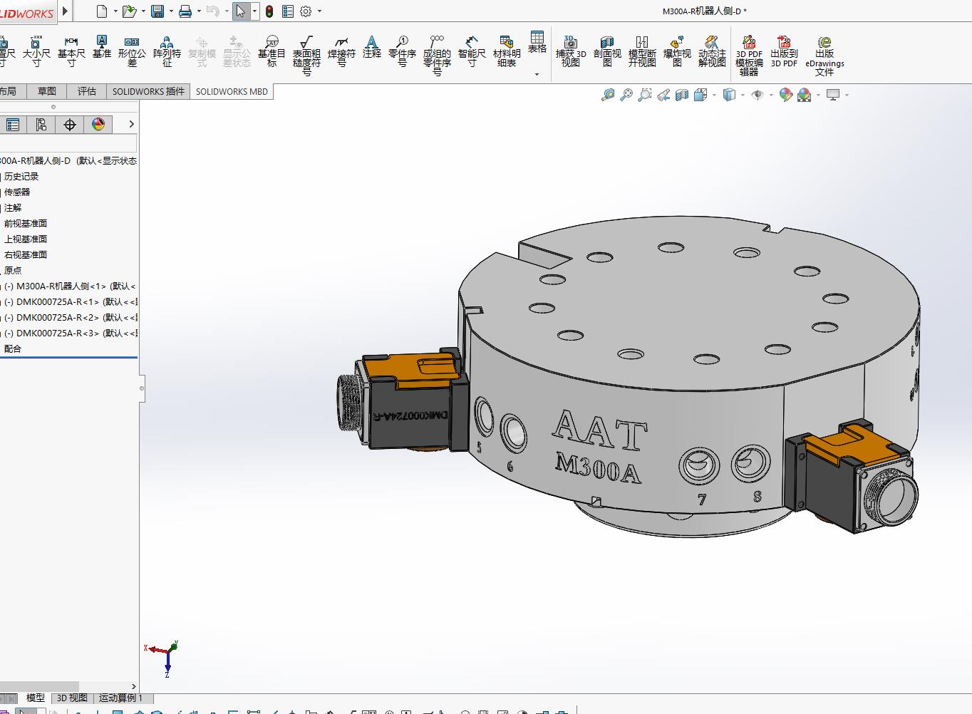972x714 pixels.
Task: Select the 阵列特征 pattern feature tool
Action: tap(167, 52)
